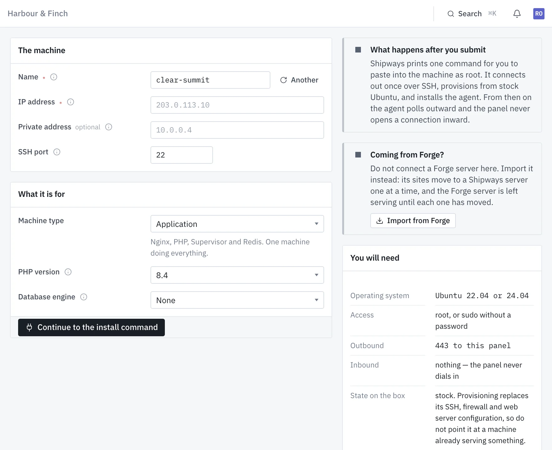
Task: Click the 'The machine' section heading
Action: pyautogui.click(x=42, y=50)
